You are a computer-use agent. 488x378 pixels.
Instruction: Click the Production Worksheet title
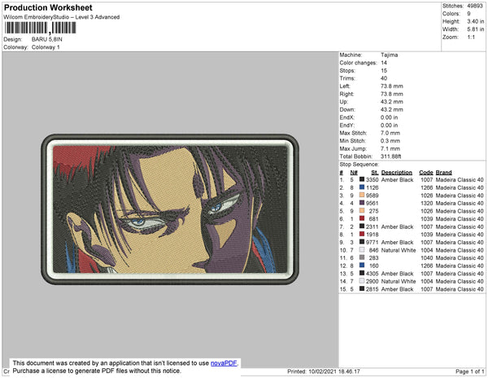tap(48, 7)
